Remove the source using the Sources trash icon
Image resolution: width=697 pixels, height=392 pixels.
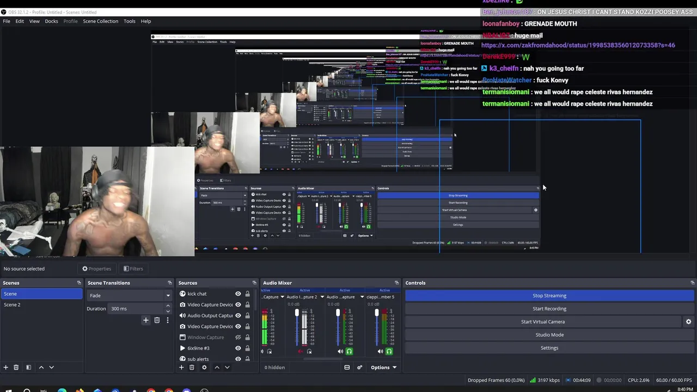tap(192, 367)
